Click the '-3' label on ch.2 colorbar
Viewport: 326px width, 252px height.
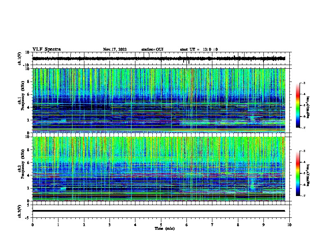tap(303, 151)
